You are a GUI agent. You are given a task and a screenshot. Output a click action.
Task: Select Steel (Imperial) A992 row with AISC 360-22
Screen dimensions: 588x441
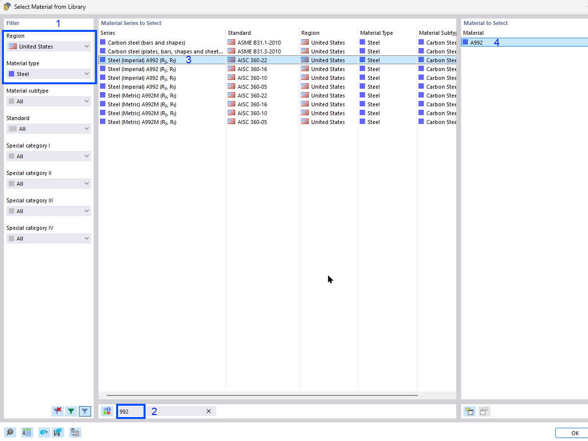[x=277, y=60]
